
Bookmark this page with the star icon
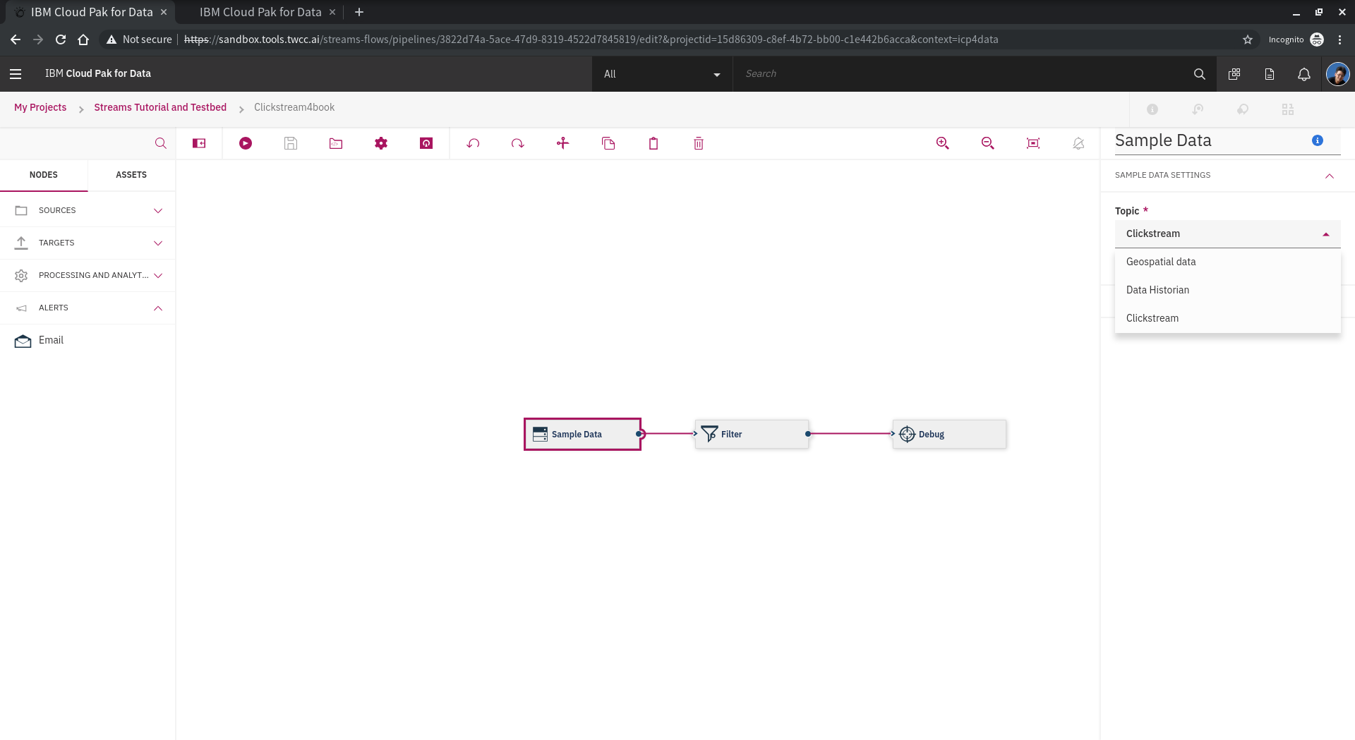click(1248, 40)
